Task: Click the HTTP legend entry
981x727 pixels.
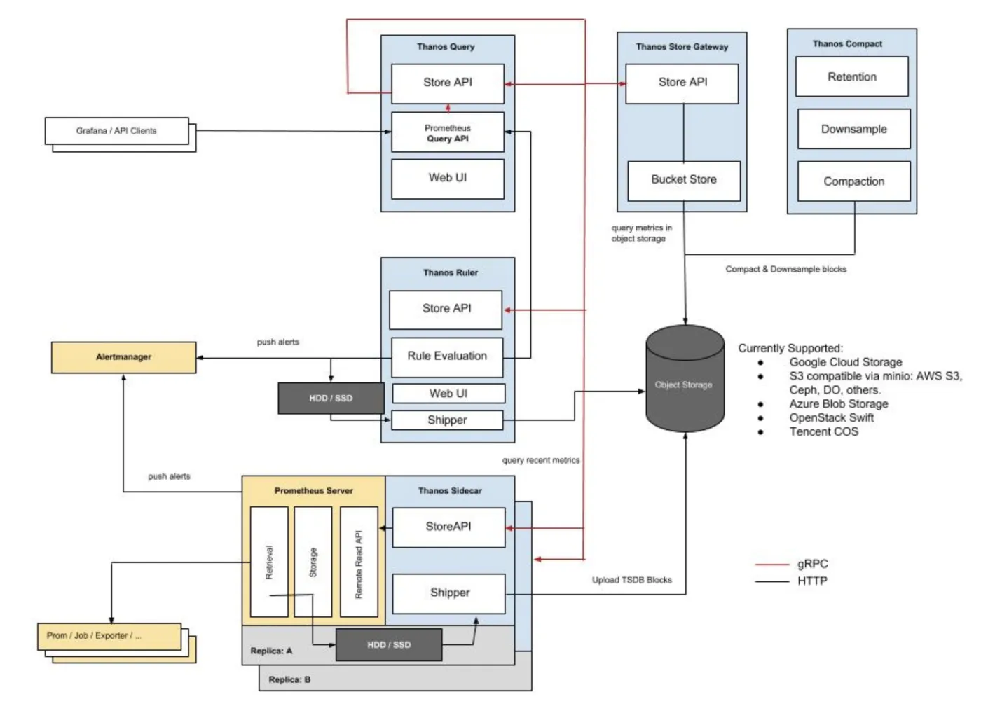Action: pos(812,581)
